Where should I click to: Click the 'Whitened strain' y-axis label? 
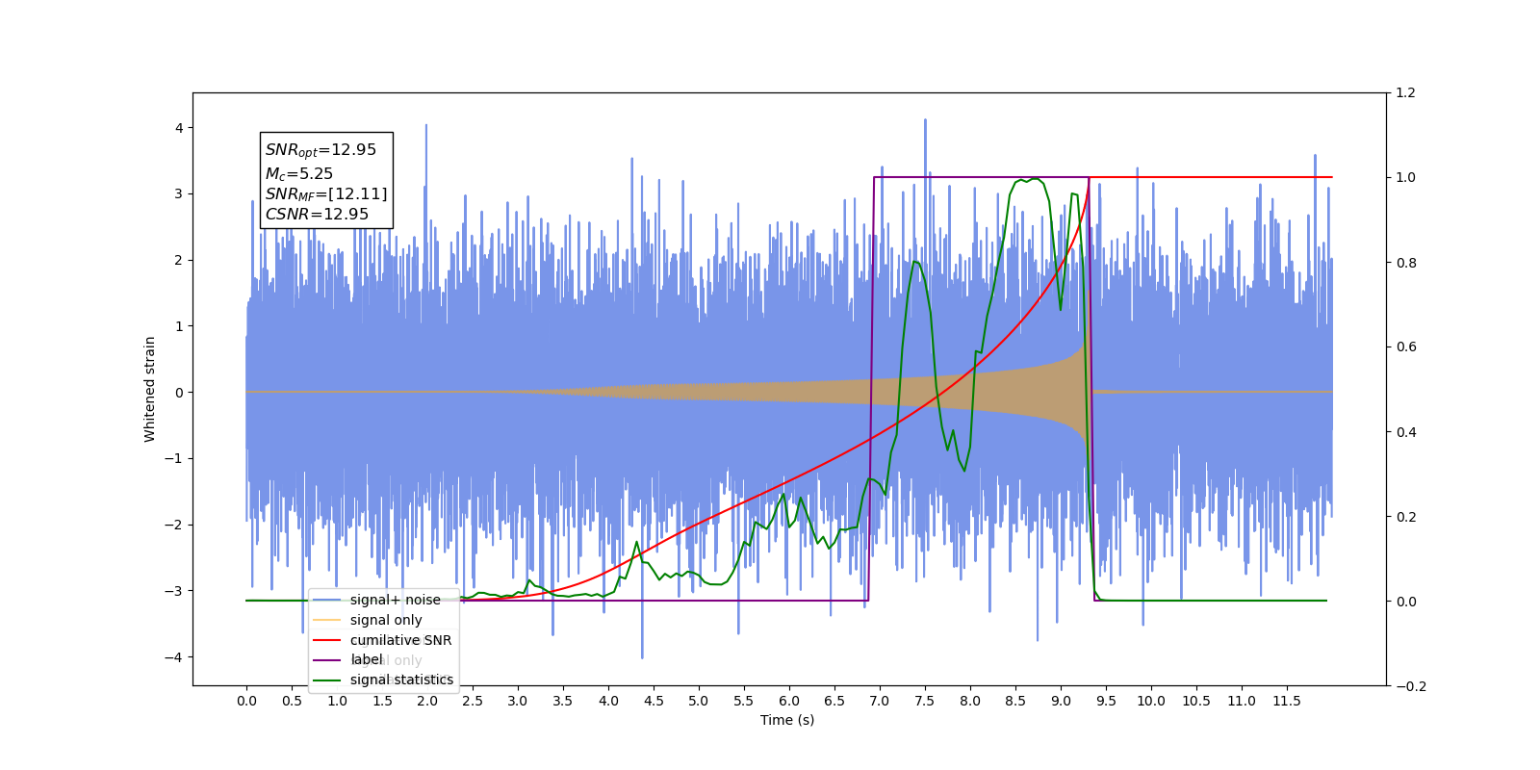pos(150,389)
